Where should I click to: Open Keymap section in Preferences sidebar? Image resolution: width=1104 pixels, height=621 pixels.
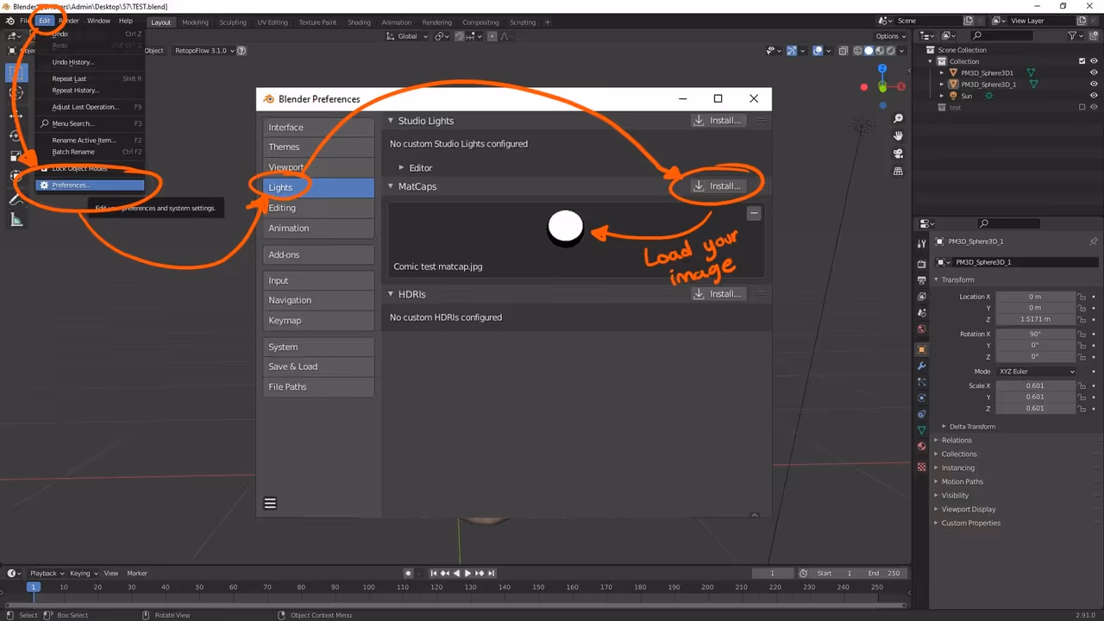point(318,320)
